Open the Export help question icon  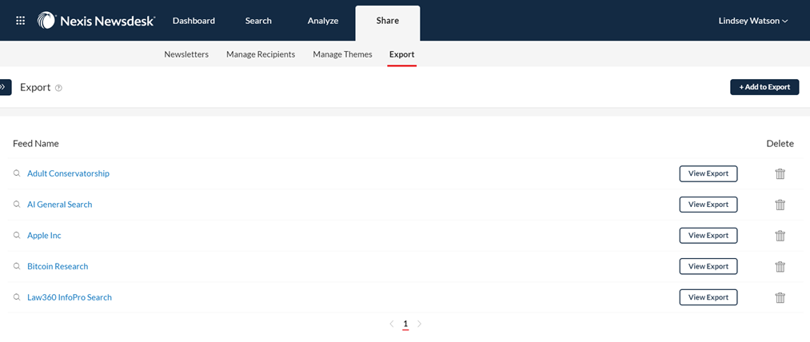[x=58, y=88]
